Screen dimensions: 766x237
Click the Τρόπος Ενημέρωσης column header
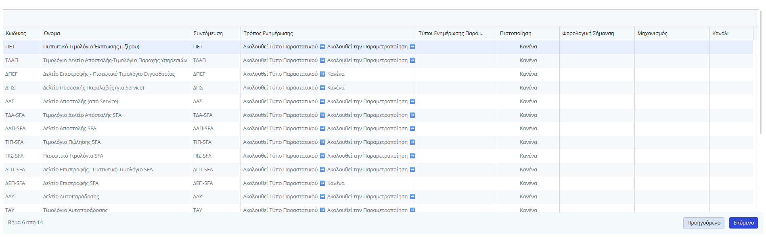[268, 33]
